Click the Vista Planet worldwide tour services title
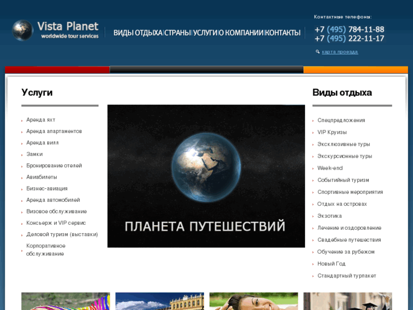This screenshot has width=413, height=310. tap(68, 30)
